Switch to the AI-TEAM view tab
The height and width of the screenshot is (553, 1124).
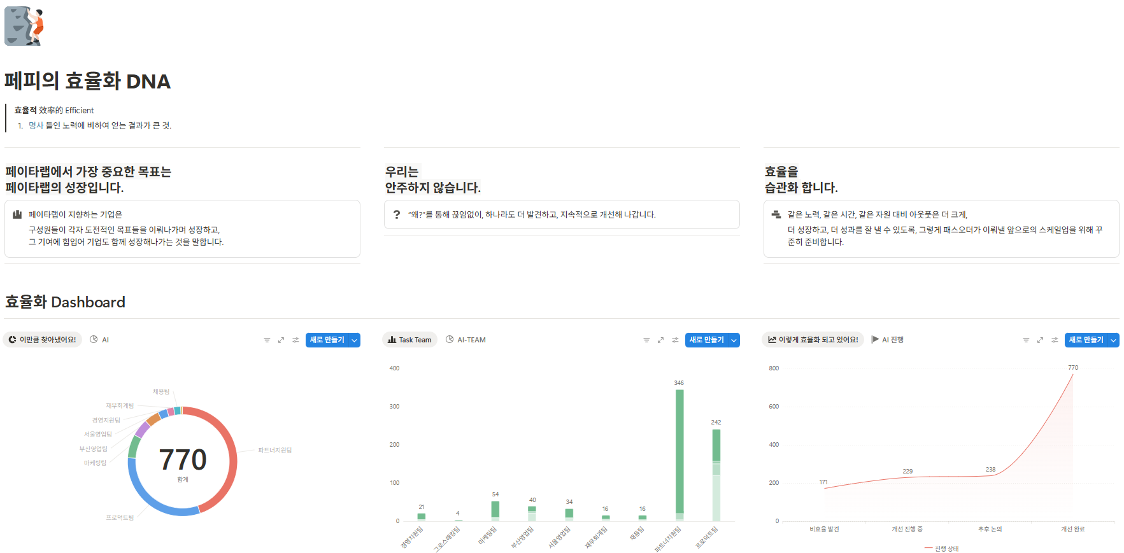click(466, 340)
